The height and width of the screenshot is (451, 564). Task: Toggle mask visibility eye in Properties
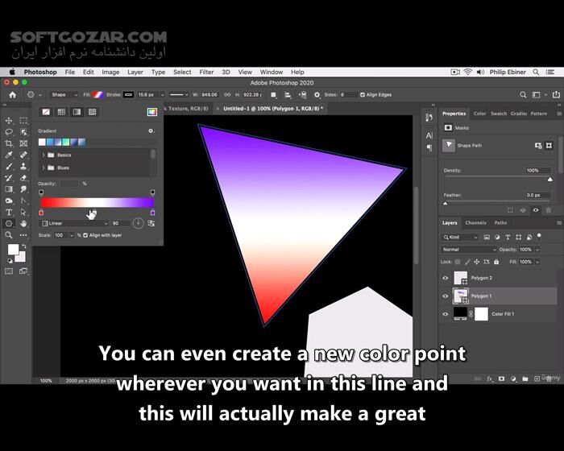tap(536, 210)
